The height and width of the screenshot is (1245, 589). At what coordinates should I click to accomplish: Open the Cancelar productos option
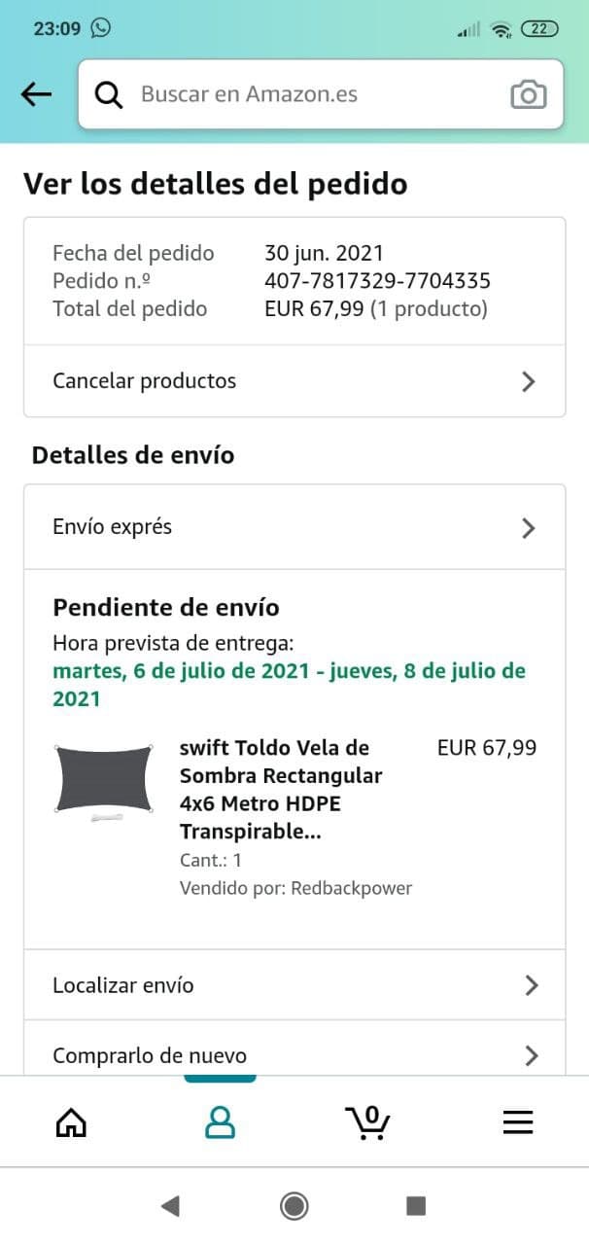tap(145, 381)
